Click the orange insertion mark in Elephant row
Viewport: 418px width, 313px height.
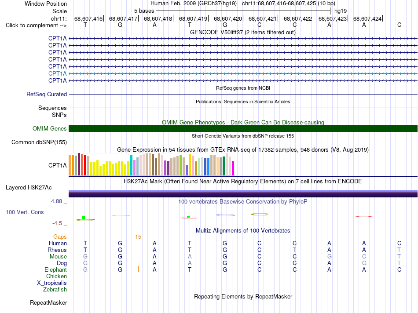[x=138, y=269]
